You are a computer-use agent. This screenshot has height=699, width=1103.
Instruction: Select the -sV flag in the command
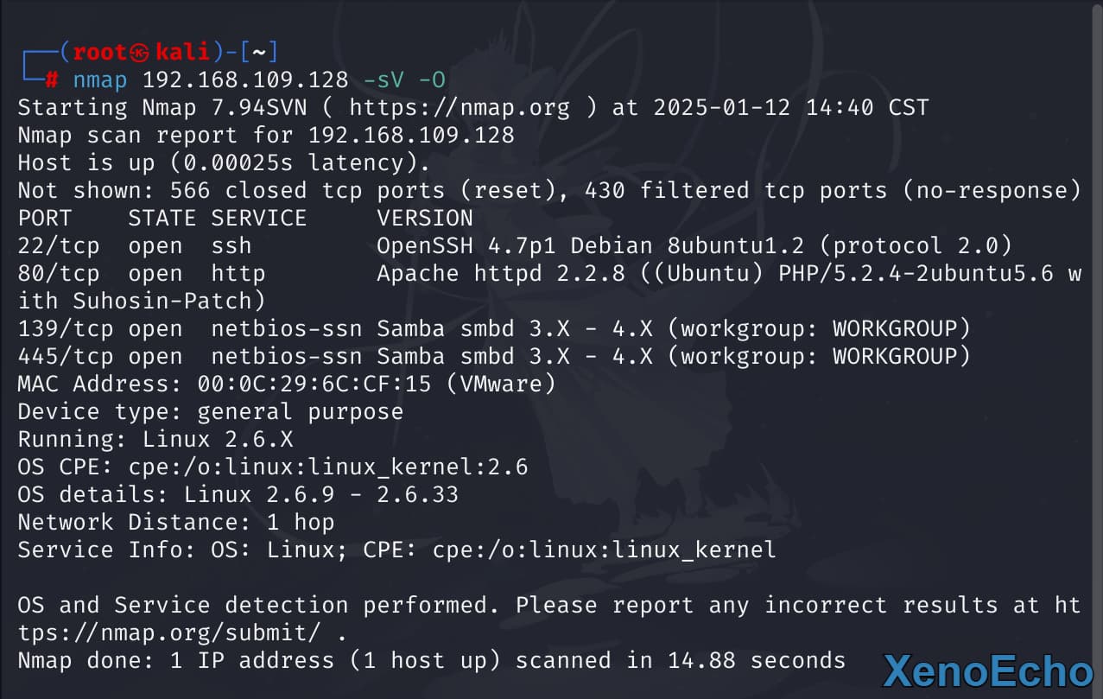coord(383,80)
